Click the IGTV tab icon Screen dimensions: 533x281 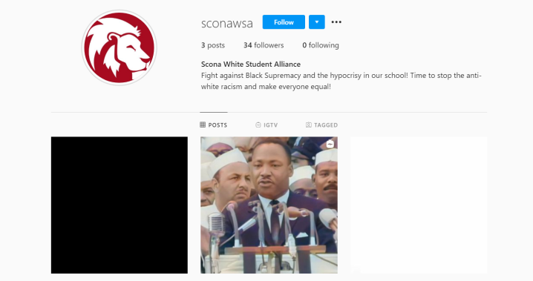[258, 125]
